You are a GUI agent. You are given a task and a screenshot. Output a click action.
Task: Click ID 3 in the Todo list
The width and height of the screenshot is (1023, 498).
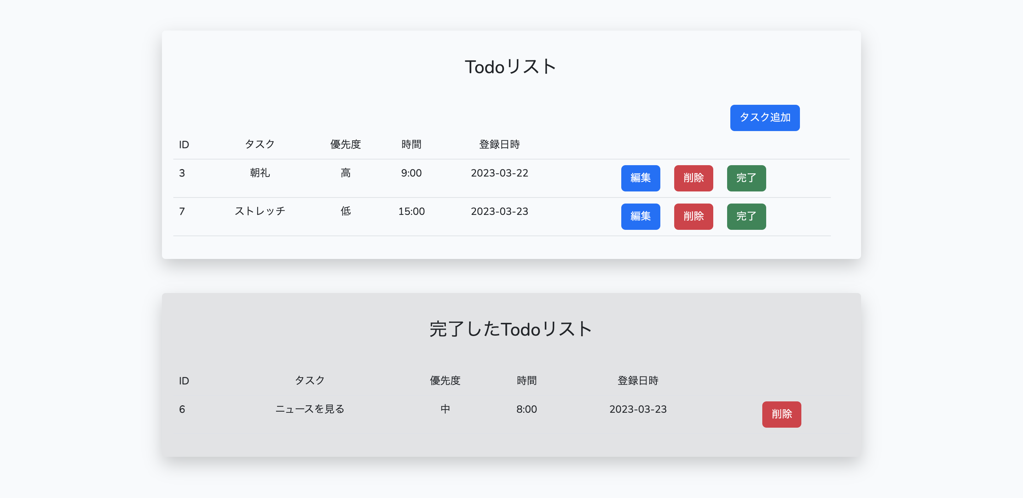182,173
